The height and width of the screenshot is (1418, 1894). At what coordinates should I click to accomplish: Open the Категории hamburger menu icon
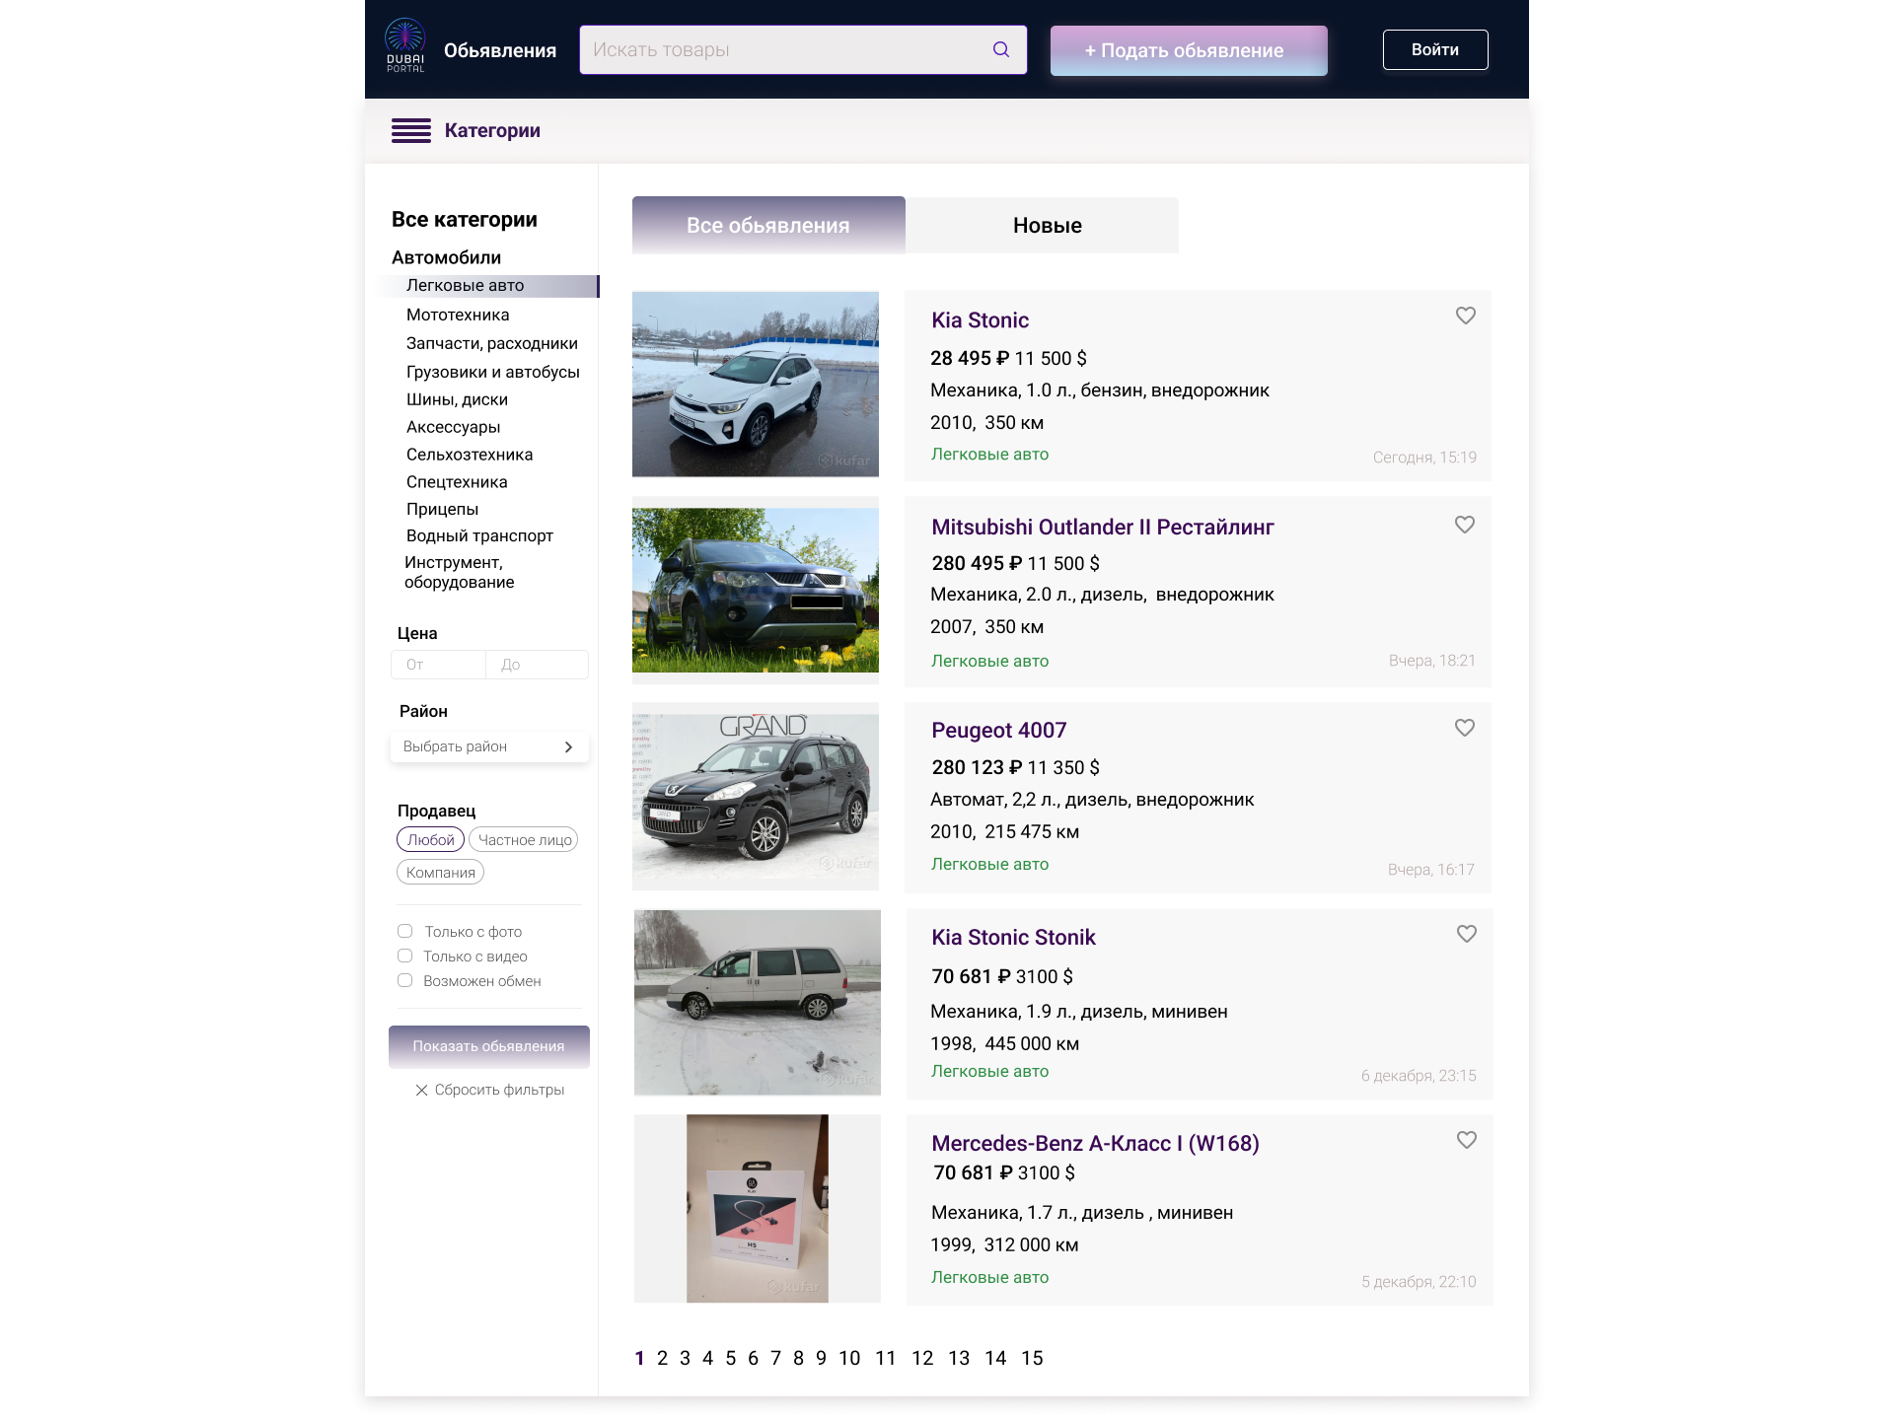coord(411,130)
